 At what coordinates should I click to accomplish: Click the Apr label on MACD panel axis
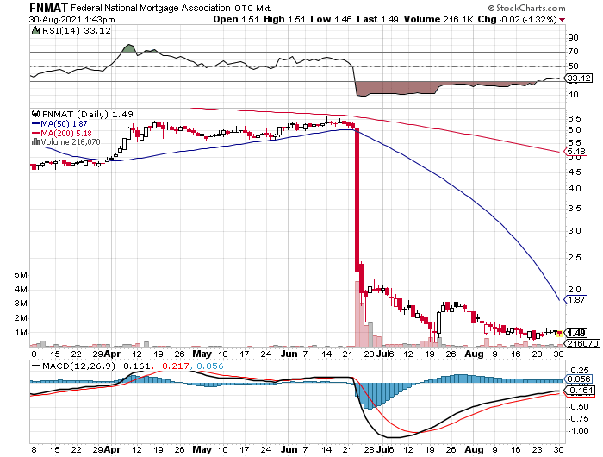click(x=112, y=449)
